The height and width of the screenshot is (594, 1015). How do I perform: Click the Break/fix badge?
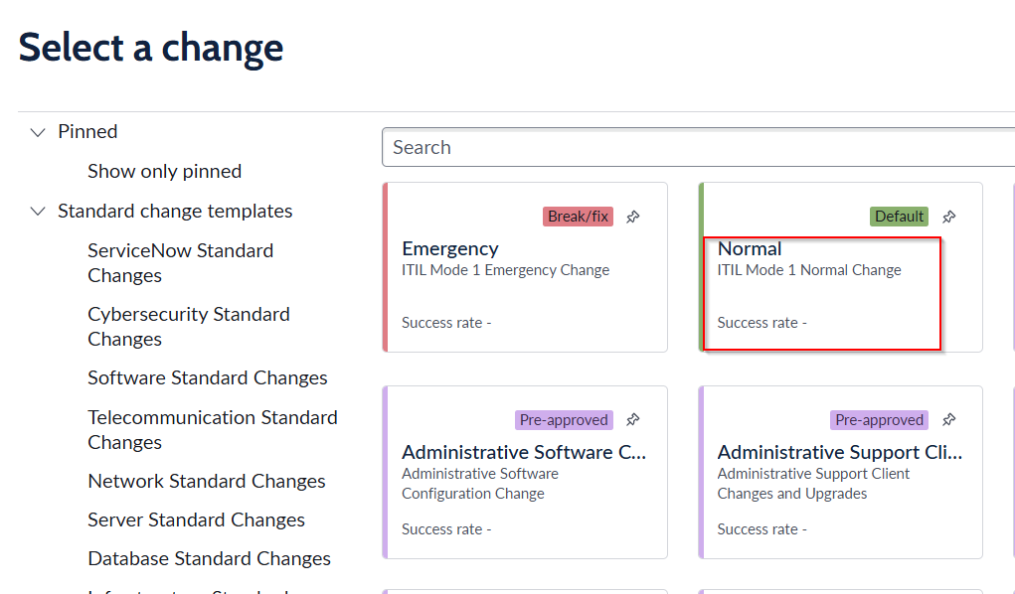[x=578, y=217]
